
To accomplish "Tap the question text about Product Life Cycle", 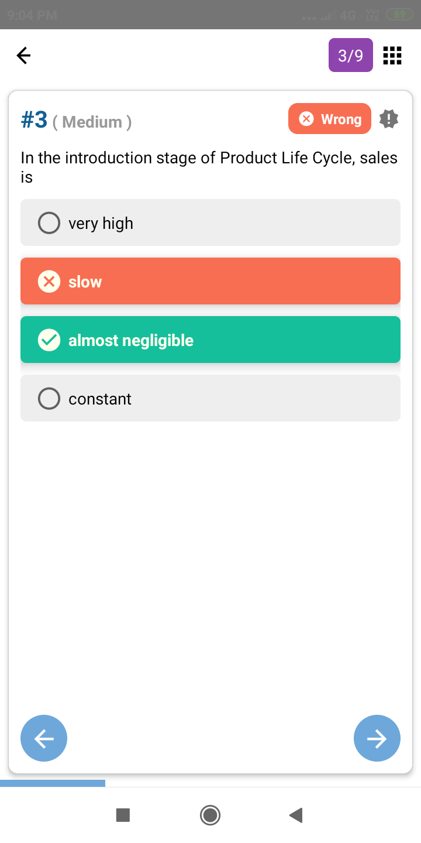I will pyautogui.click(x=209, y=167).
